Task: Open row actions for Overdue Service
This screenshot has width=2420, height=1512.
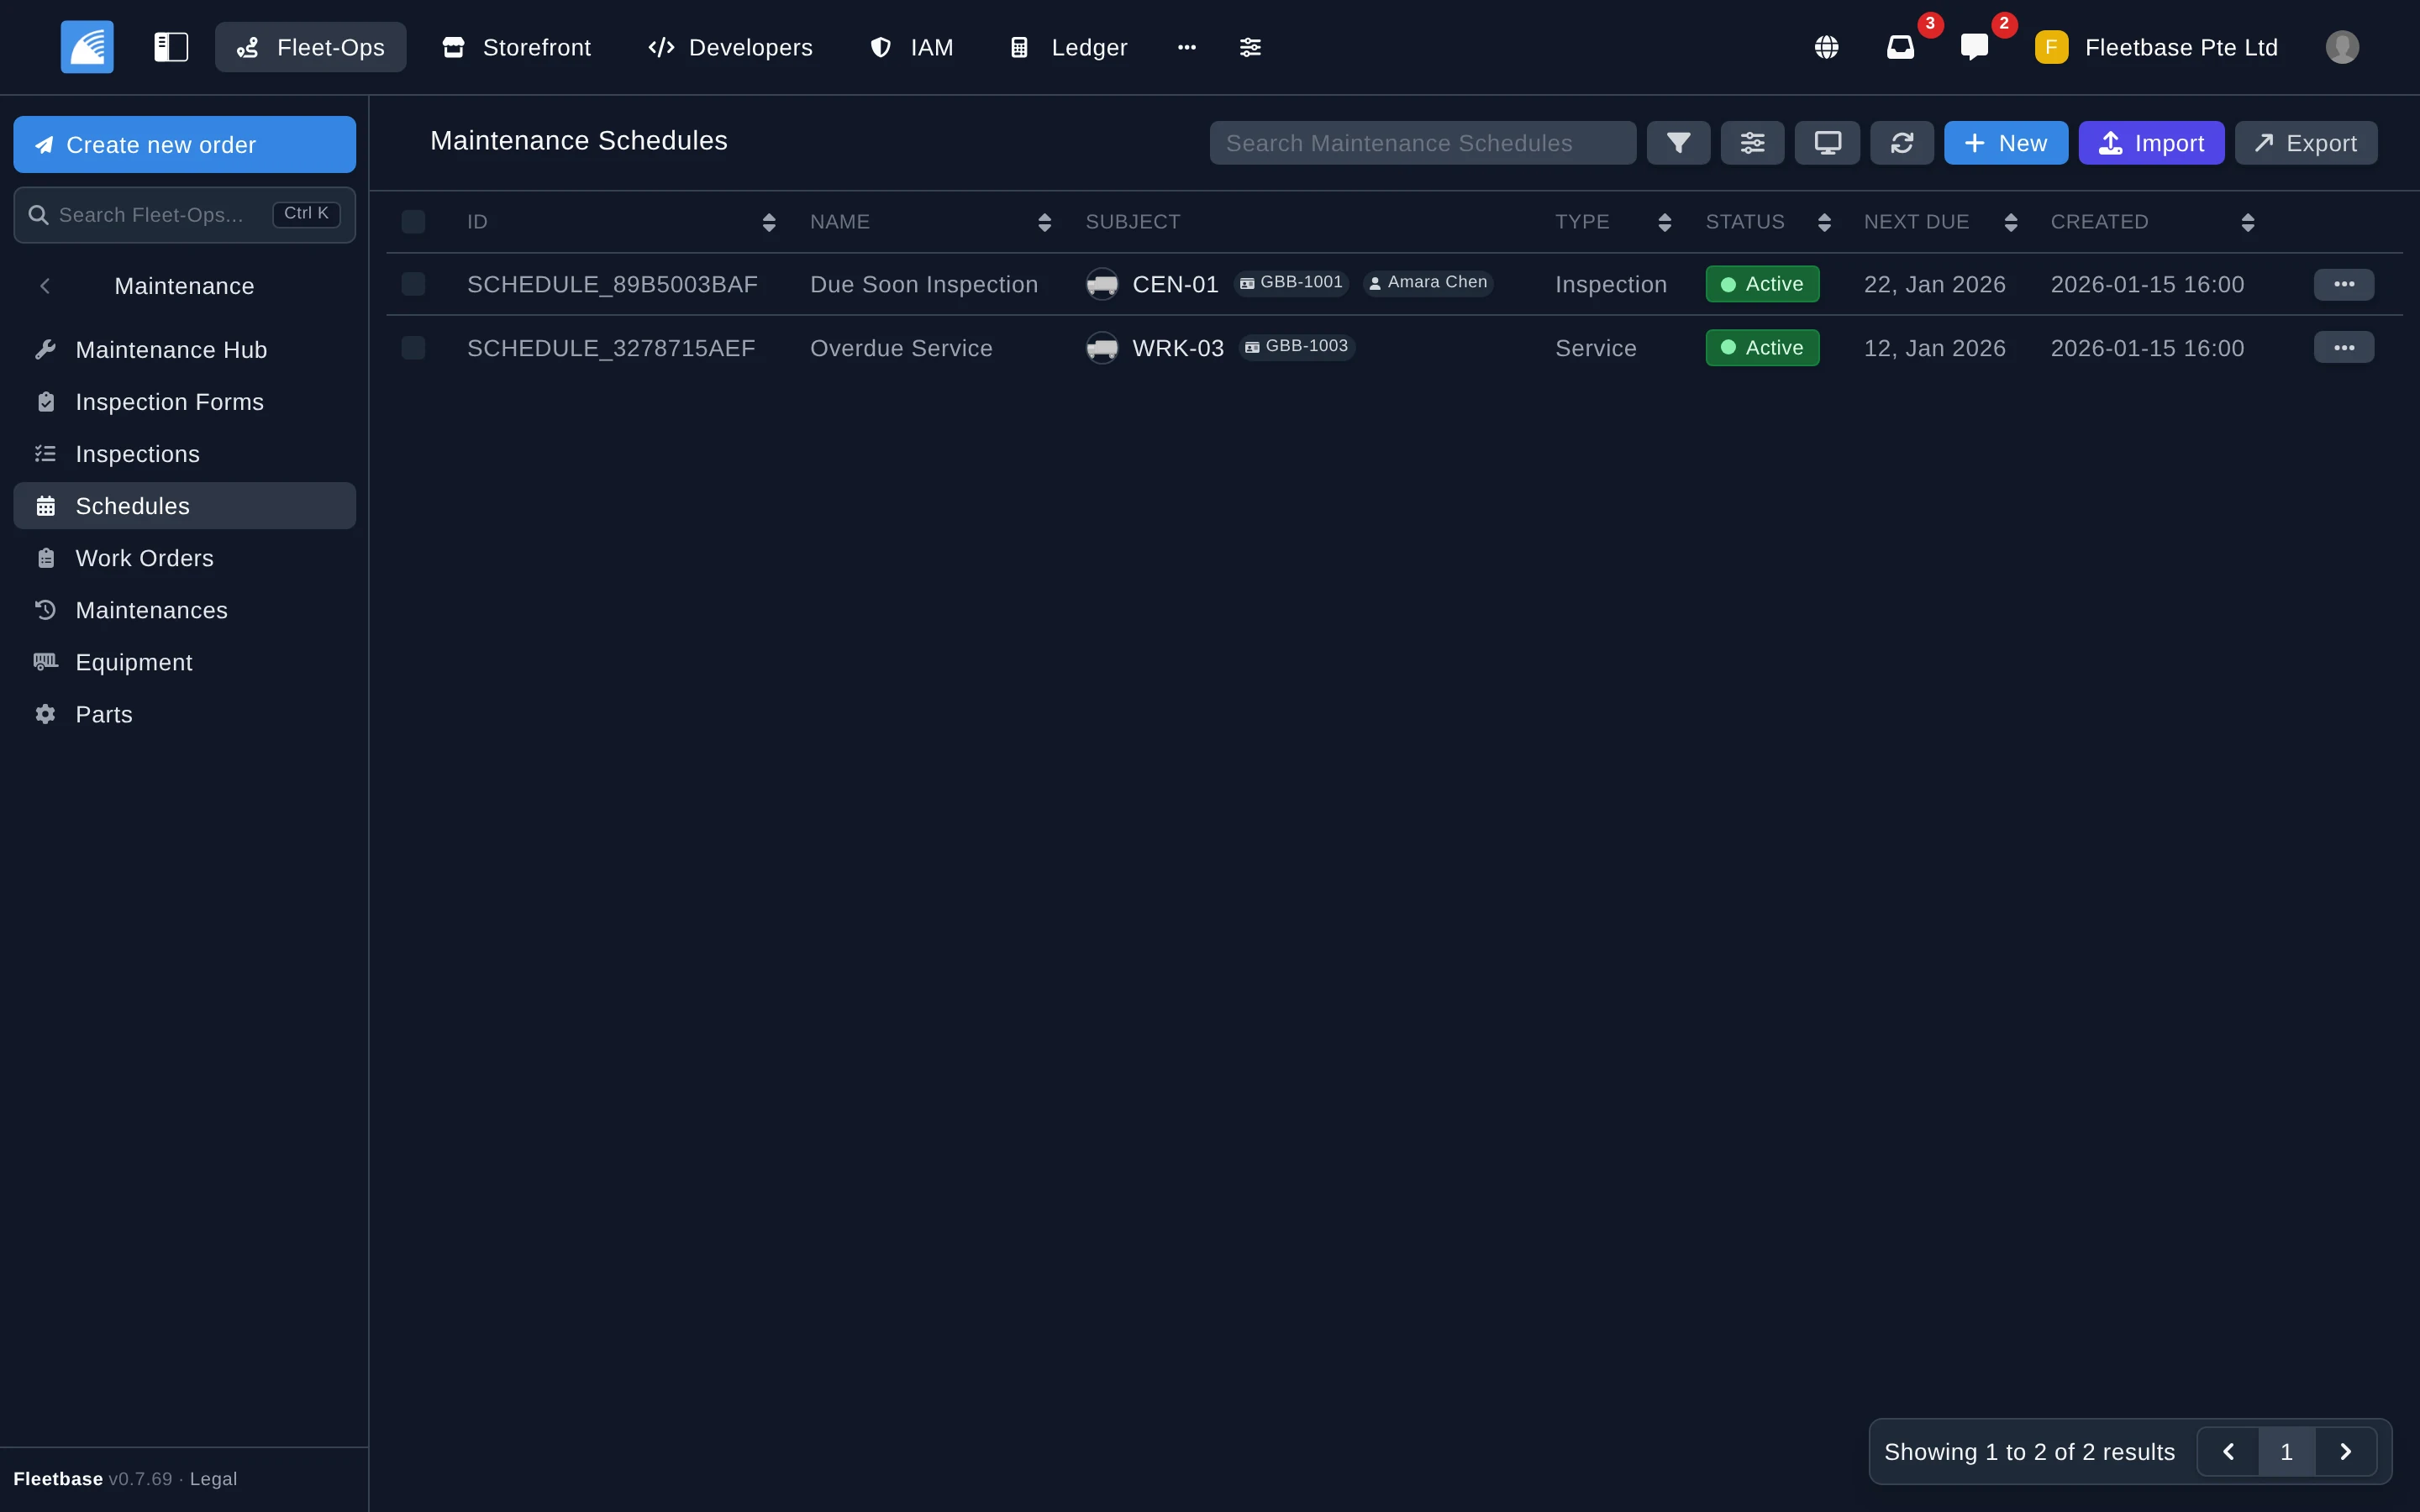Action: 2343,347
